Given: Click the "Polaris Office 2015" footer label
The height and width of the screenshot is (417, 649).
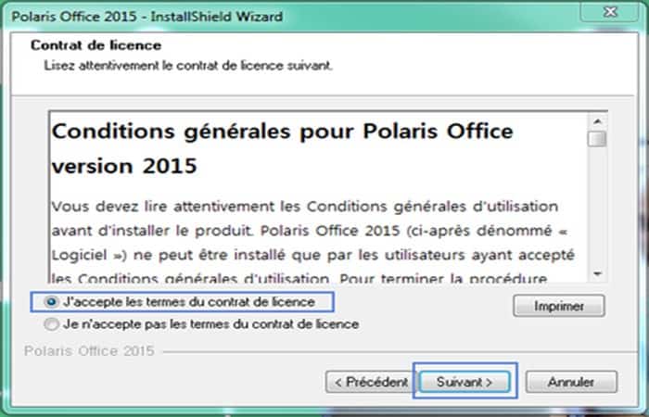Looking at the screenshot, I should [89, 352].
